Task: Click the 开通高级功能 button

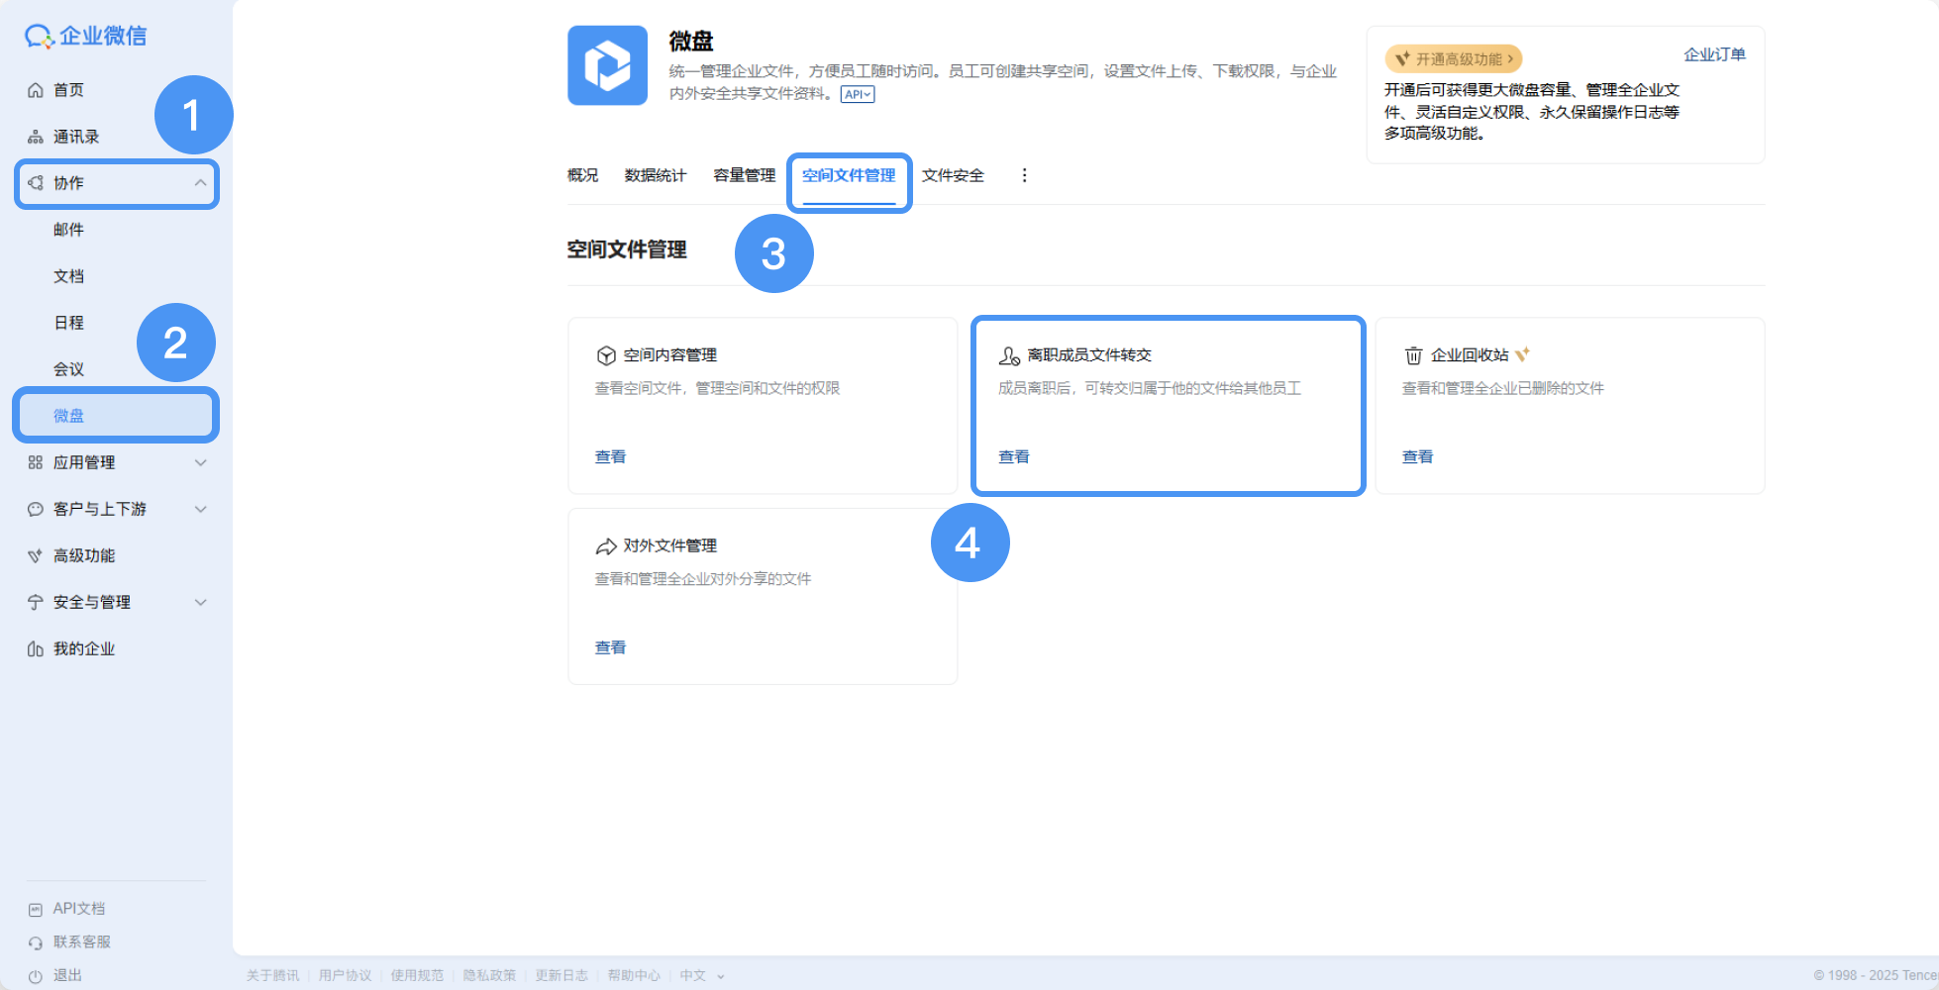Action: 1454,59
